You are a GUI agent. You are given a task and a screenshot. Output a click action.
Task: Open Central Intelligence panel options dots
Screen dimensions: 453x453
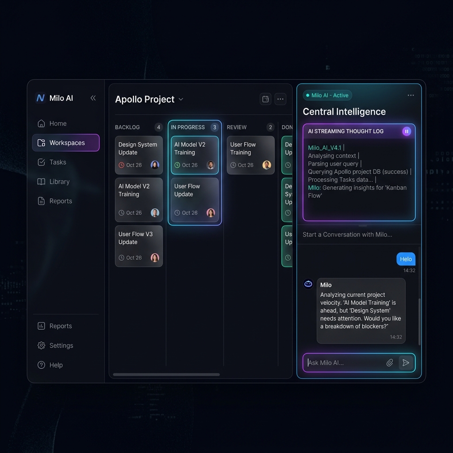(x=411, y=96)
